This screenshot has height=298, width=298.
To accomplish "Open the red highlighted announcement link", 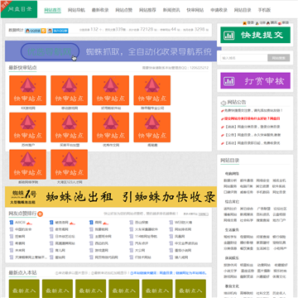I will click(x=252, y=118).
